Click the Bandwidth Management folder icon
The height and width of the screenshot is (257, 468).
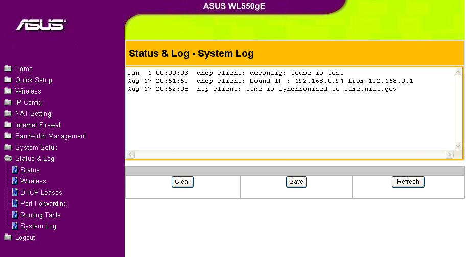8,136
